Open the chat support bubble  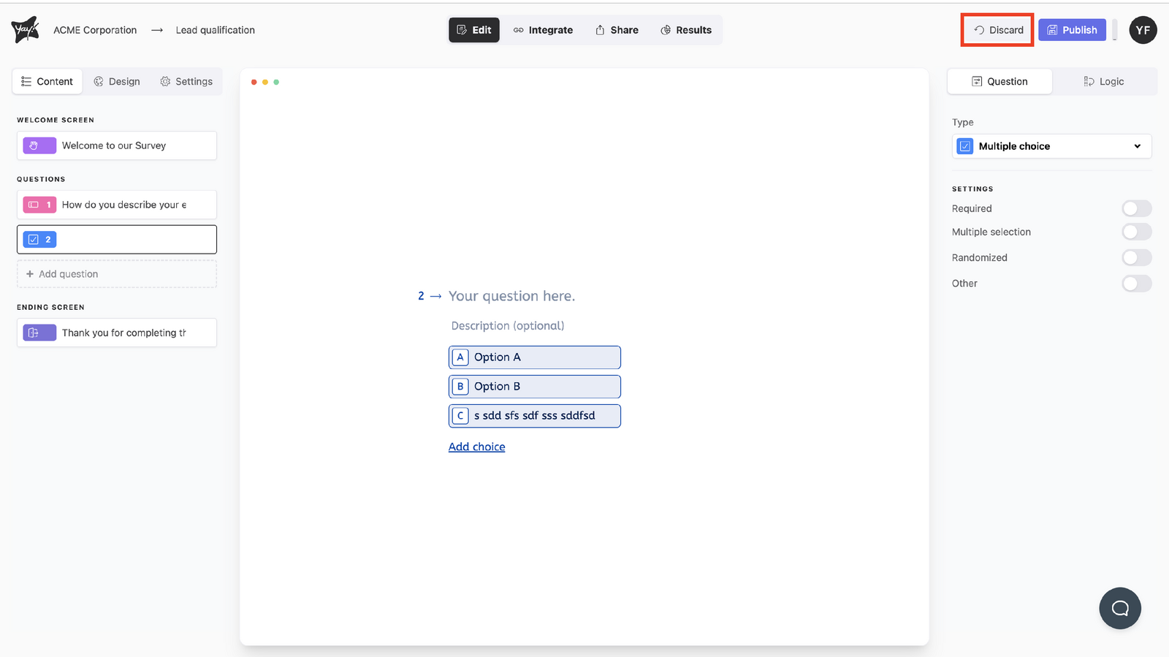(x=1119, y=608)
